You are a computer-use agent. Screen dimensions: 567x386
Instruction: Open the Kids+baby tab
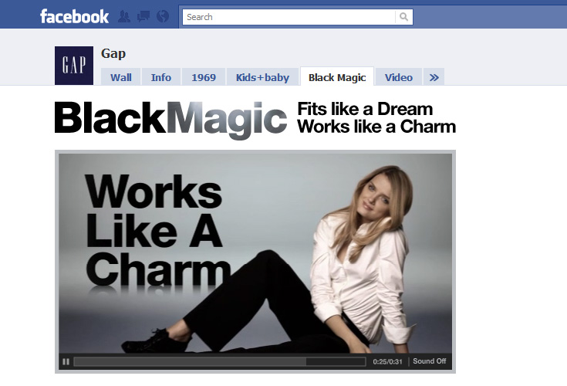tap(262, 77)
